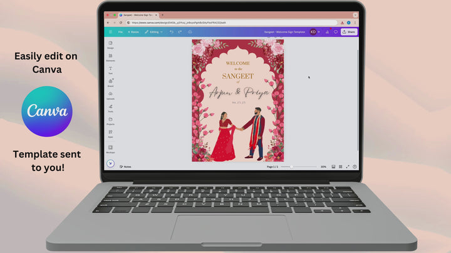
Task: Open the analytics insights icon
Action: click(328, 32)
